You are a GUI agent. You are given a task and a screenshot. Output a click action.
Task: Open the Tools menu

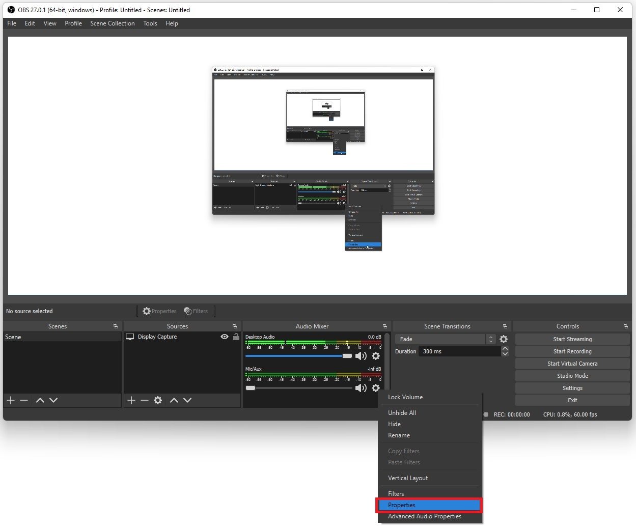pos(150,23)
